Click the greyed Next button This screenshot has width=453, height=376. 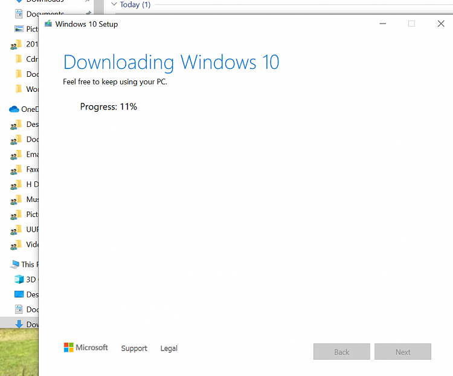(403, 352)
